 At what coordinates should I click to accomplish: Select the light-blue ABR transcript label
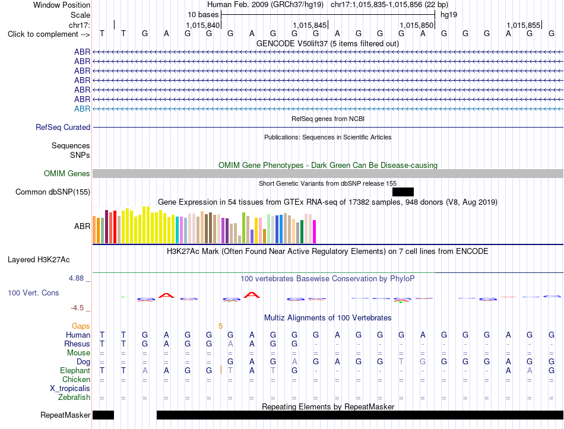point(82,109)
